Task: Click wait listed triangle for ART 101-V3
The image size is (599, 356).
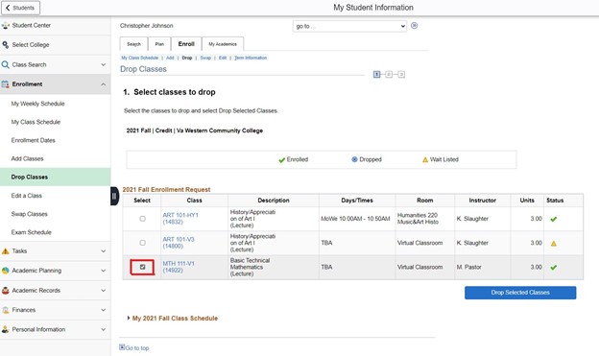Action: pos(554,244)
